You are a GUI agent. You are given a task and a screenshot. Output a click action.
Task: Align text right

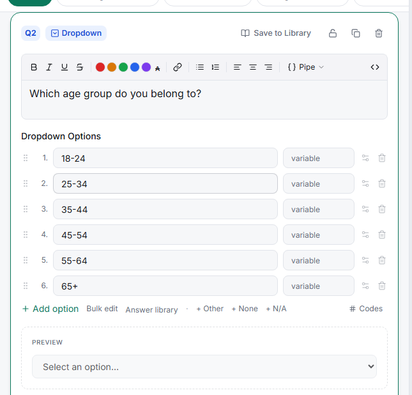click(268, 67)
